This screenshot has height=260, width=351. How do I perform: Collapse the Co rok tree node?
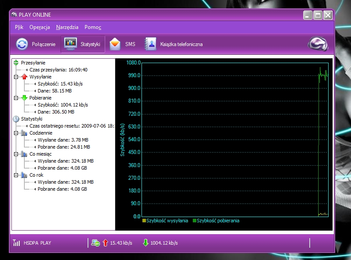pos(16,175)
